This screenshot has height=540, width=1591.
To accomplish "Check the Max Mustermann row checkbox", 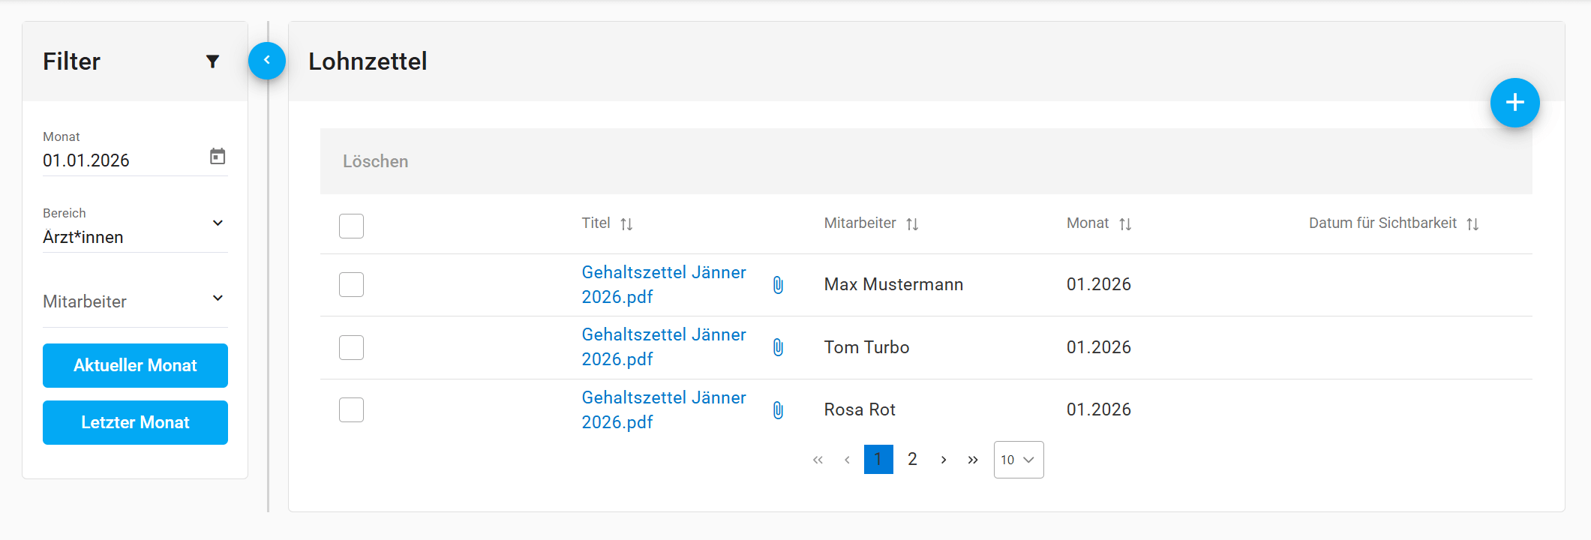I will click(351, 285).
